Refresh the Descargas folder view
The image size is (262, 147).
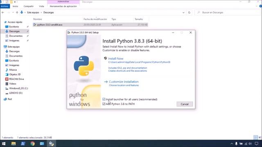pos(189,13)
